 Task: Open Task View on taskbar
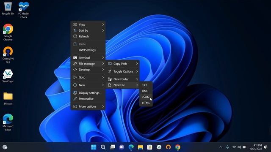[112, 147]
